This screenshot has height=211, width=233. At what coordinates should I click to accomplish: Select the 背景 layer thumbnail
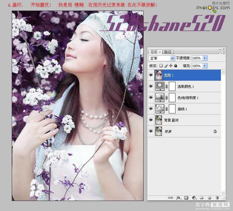[158, 131]
